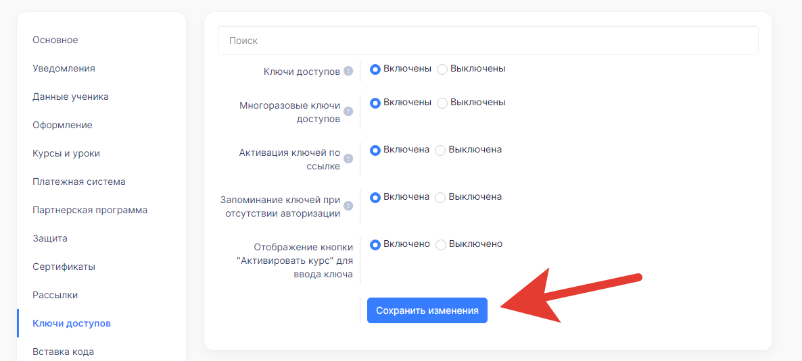This screenshot has width=802, height=361.
Task: Open Партнерская программа settings
Action: click(x=90, y=210)
